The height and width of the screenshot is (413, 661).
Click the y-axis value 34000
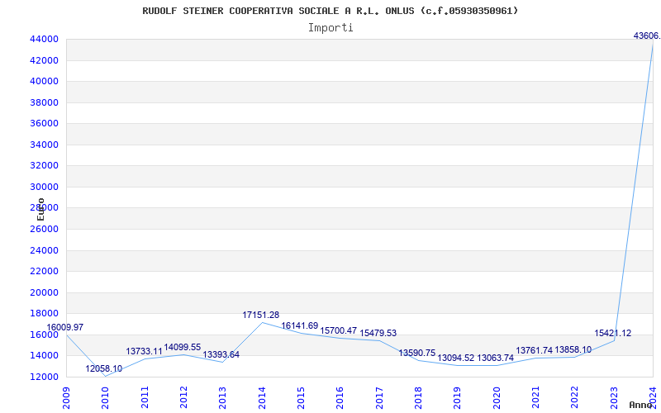coord(44,145)
